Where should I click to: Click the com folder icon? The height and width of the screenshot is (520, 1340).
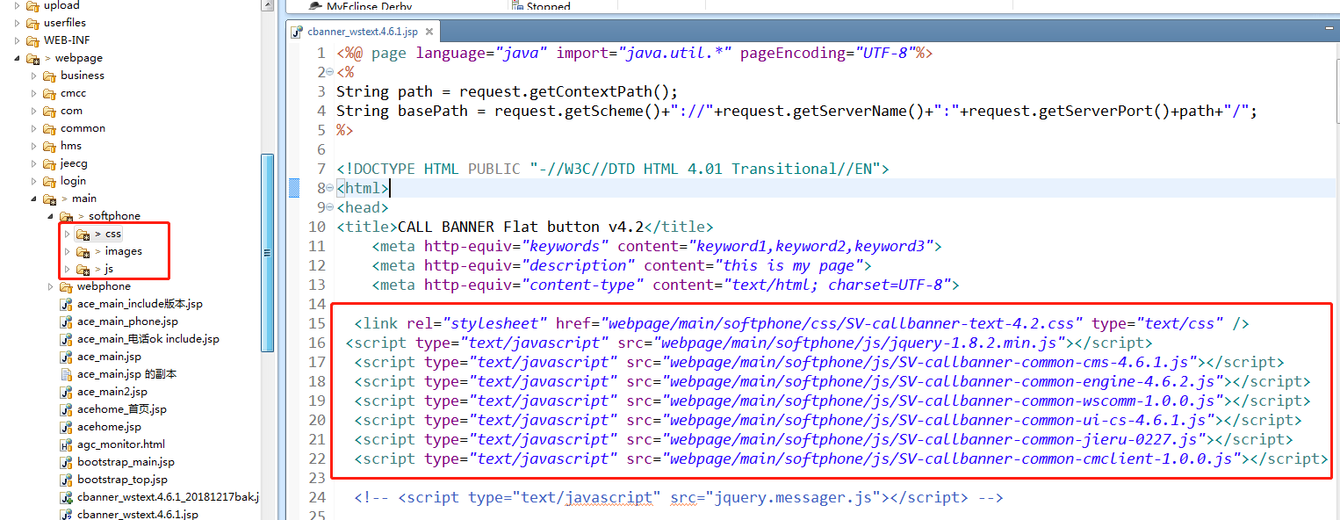[49, 111]
